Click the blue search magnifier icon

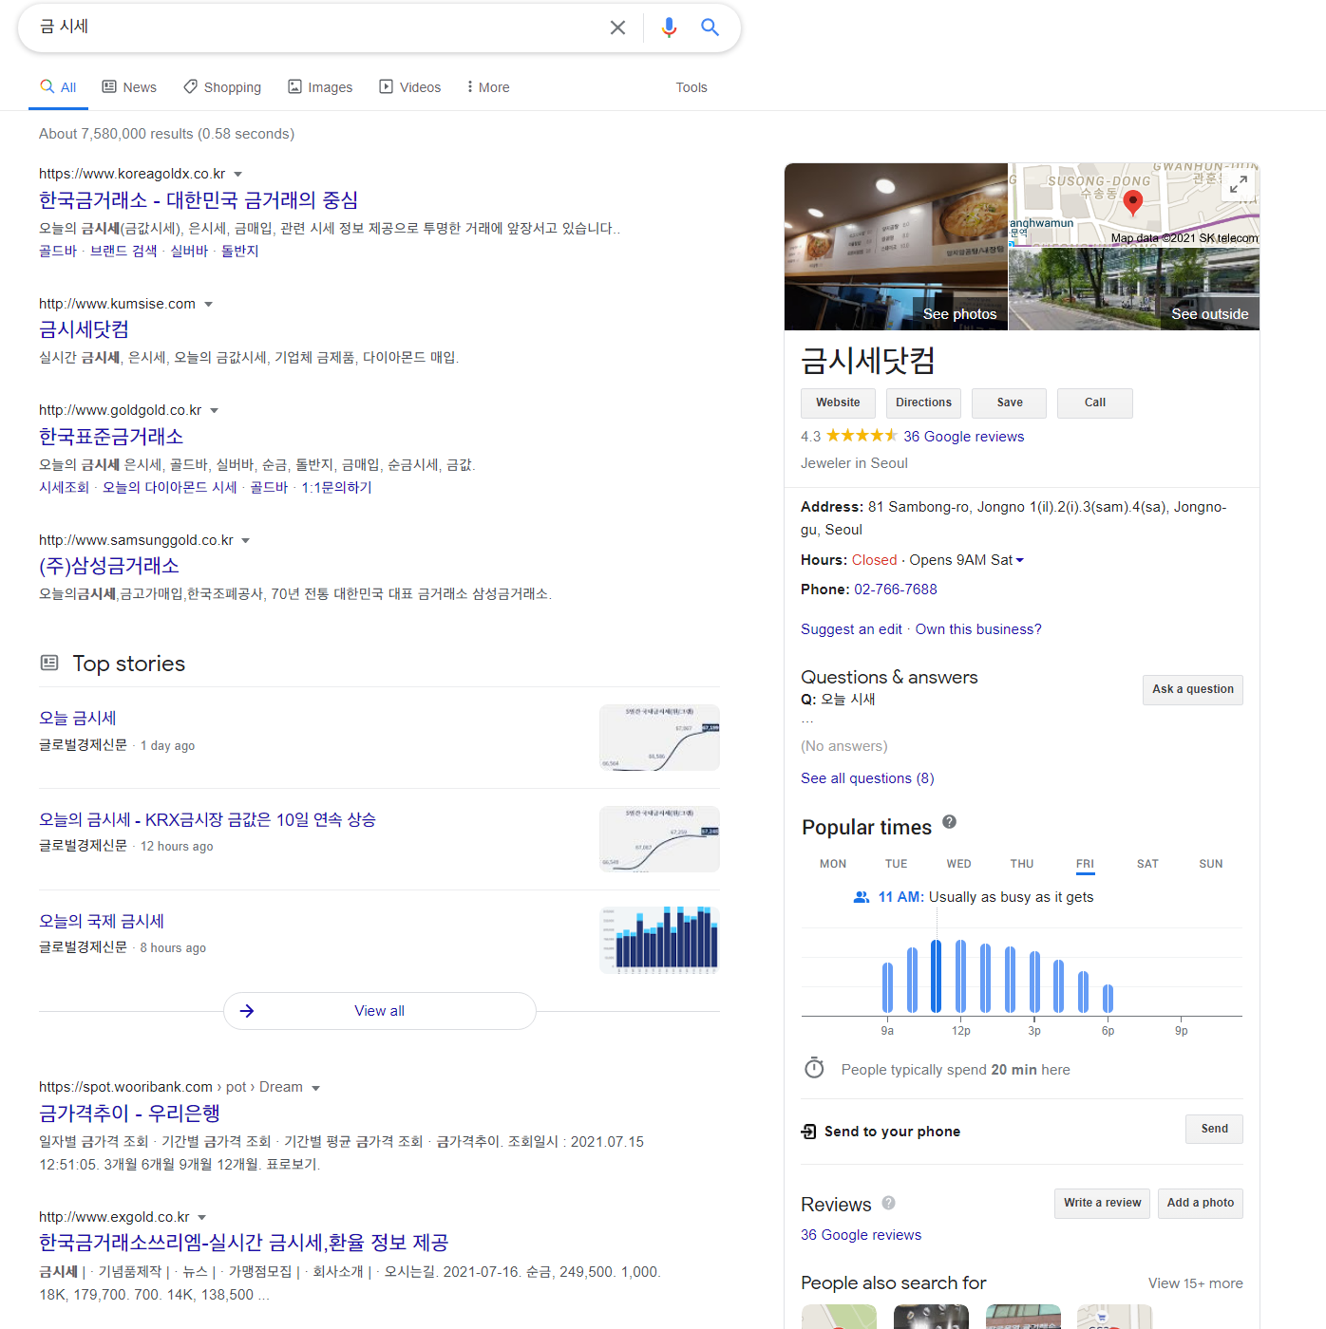[710, 28]
